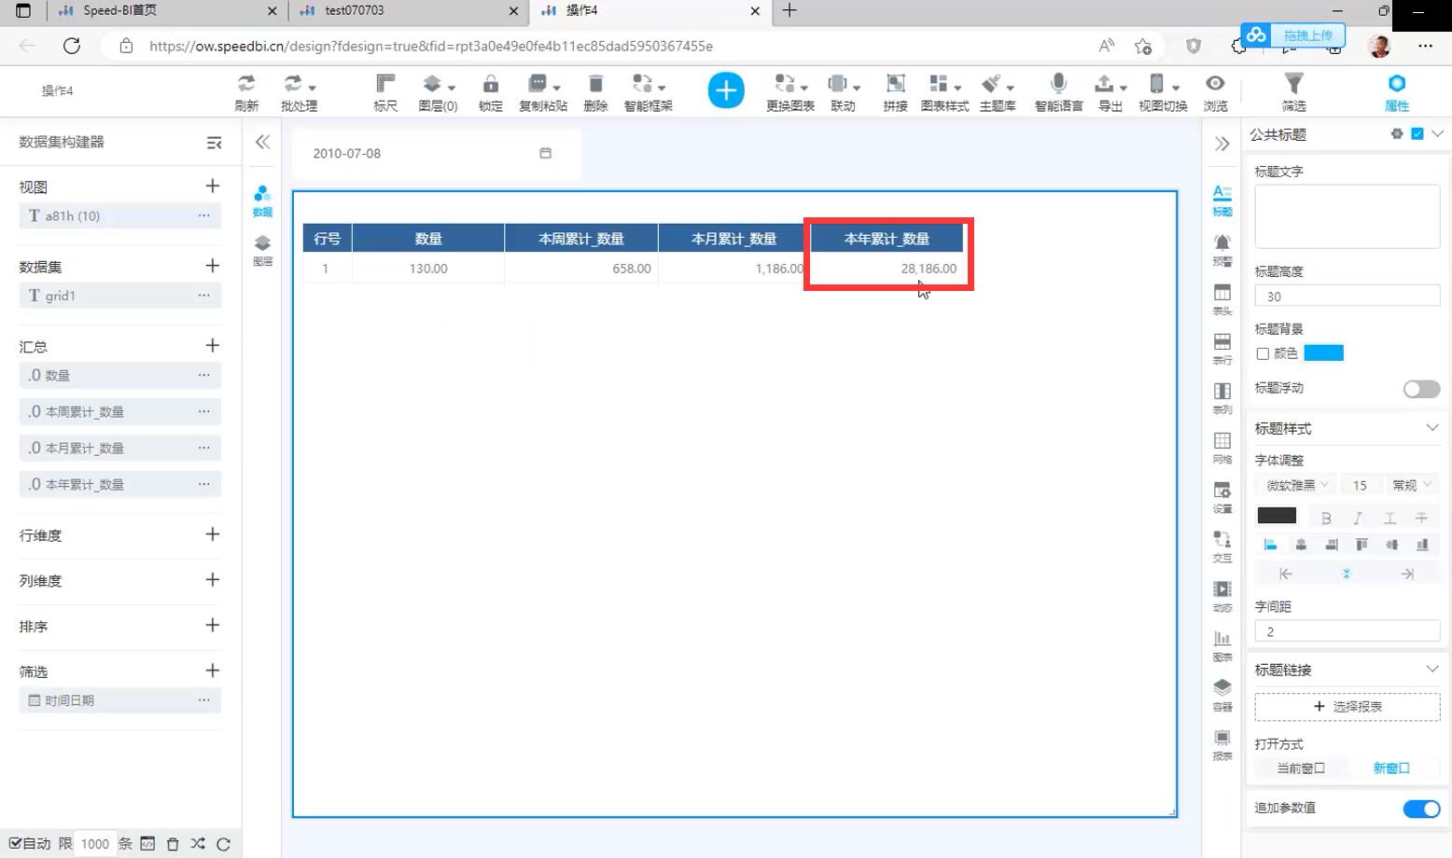Open the 常规 font weight dropdown

pos(1411,485)
